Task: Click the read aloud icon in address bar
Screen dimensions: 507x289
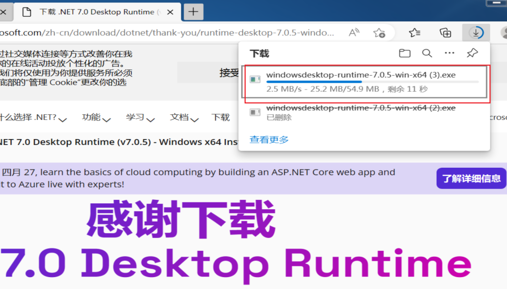Action: [x=354, y=33]
